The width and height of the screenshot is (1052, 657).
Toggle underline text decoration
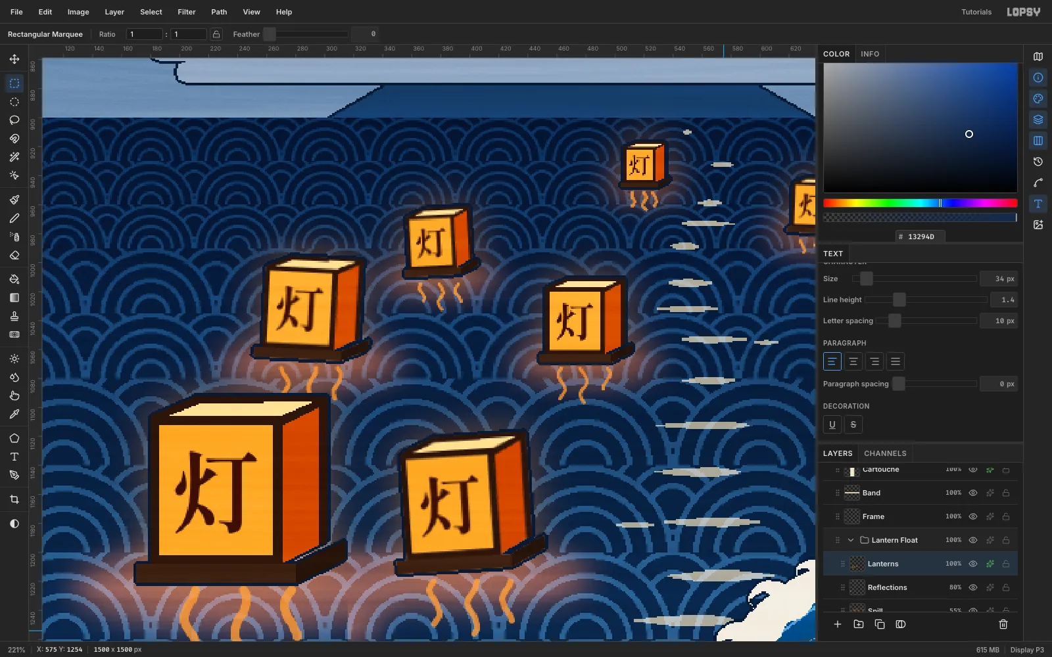832,424
